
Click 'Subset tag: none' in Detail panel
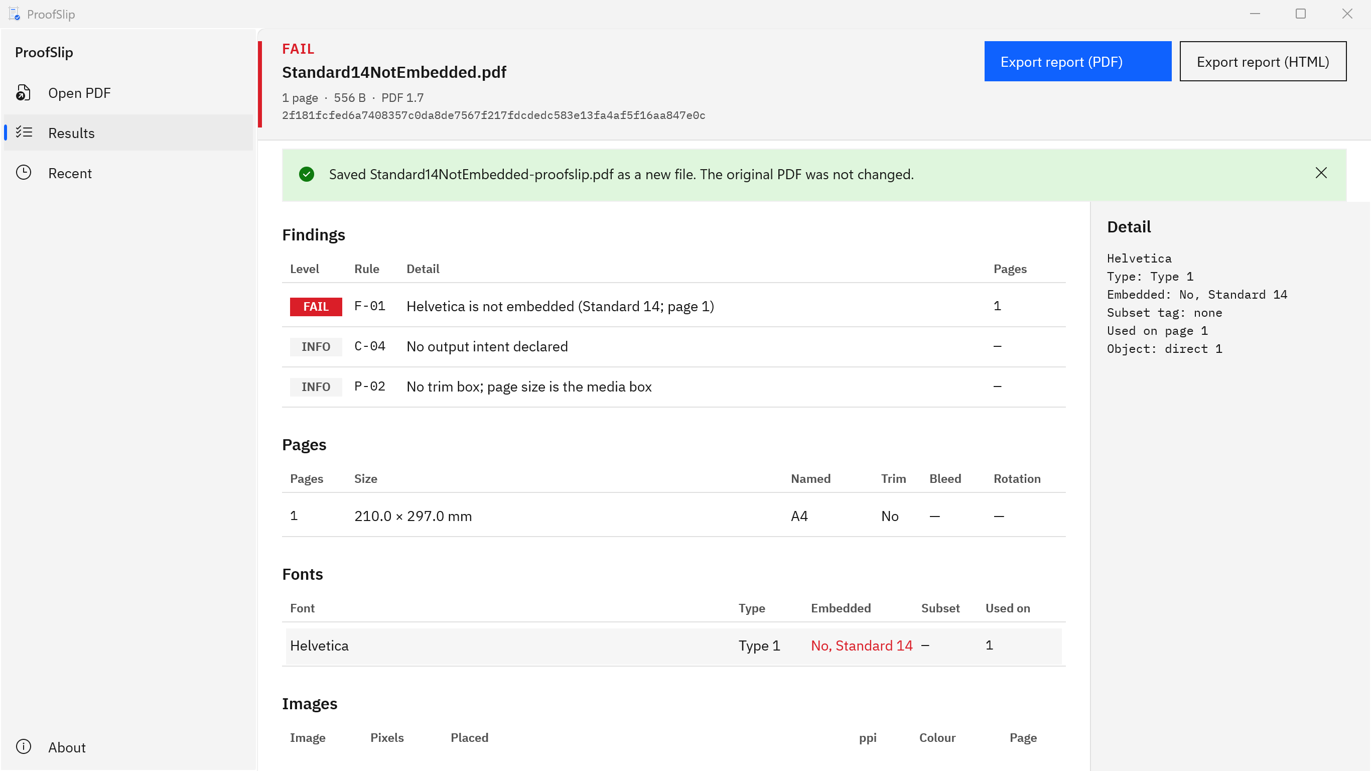tap(1165, 313)
